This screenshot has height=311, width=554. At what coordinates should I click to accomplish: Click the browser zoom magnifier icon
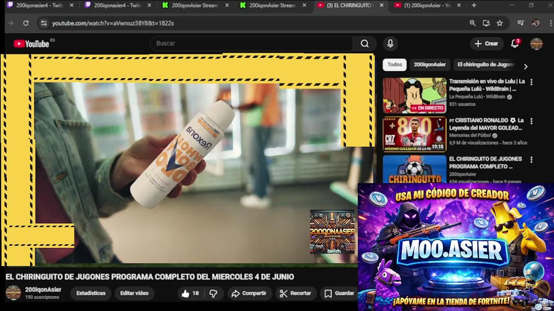(x=473, y=23)
